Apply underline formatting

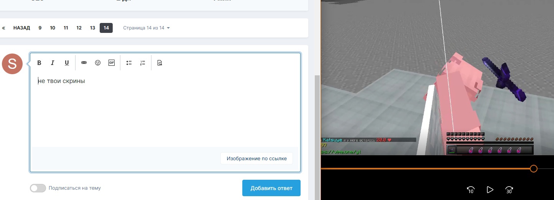click(x=67, y=63)
